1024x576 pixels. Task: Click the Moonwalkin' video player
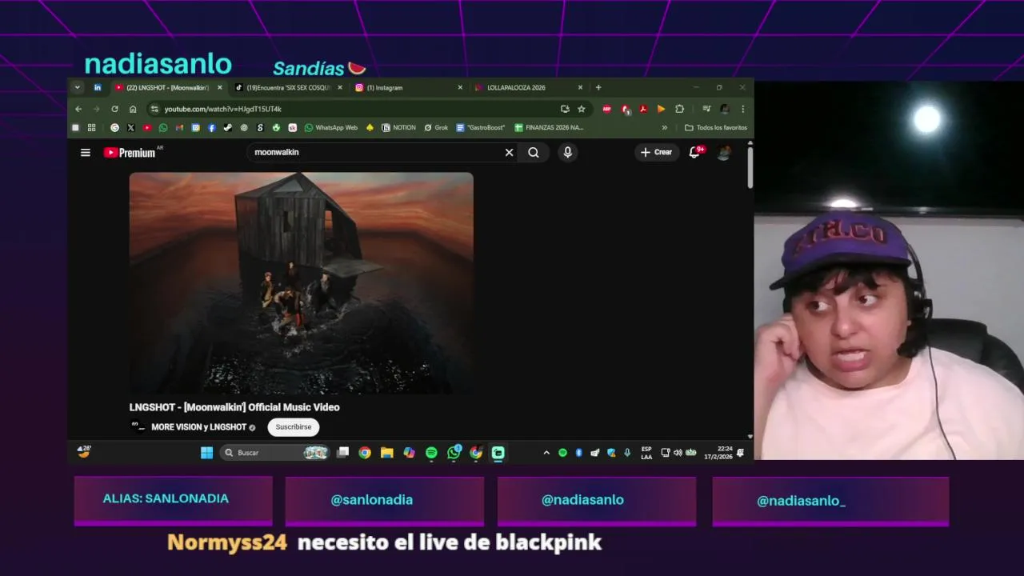click(x=301, y=282)
